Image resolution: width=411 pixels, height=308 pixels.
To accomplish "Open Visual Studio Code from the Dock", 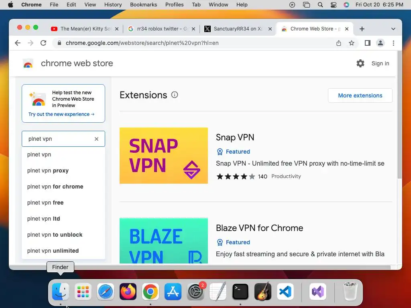I will coord(285,292).
